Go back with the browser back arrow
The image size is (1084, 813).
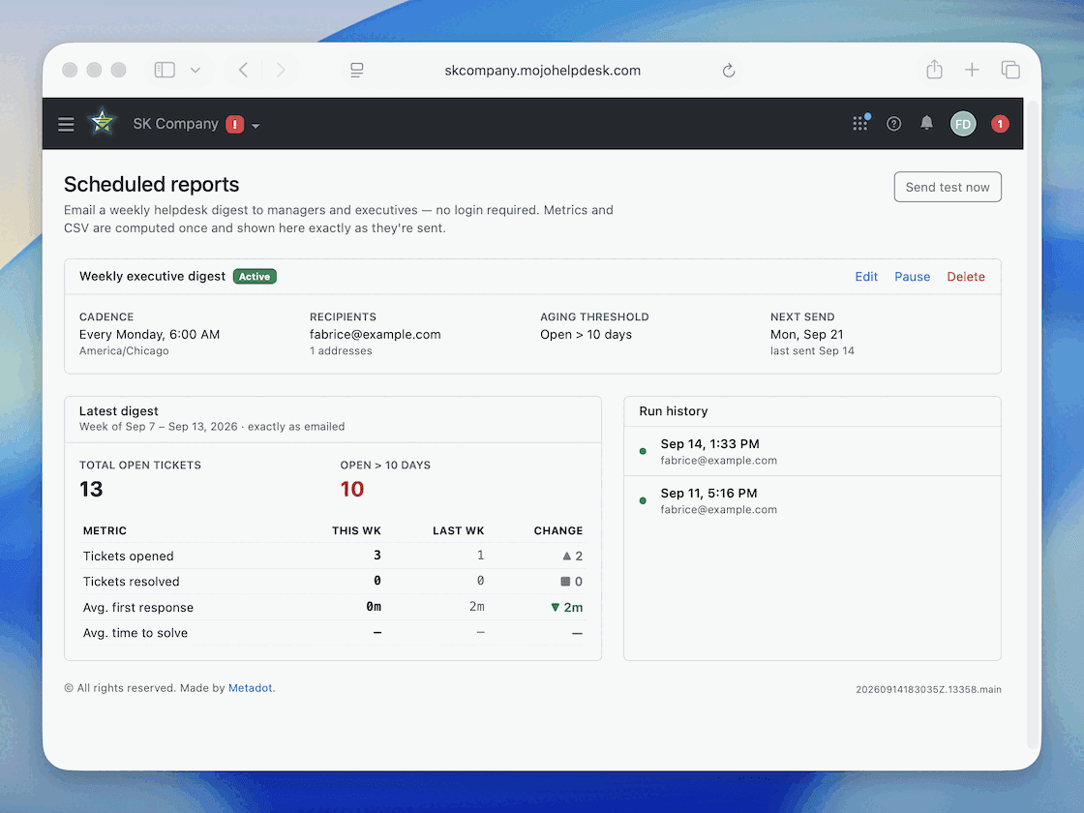click(x=243, y=70)
